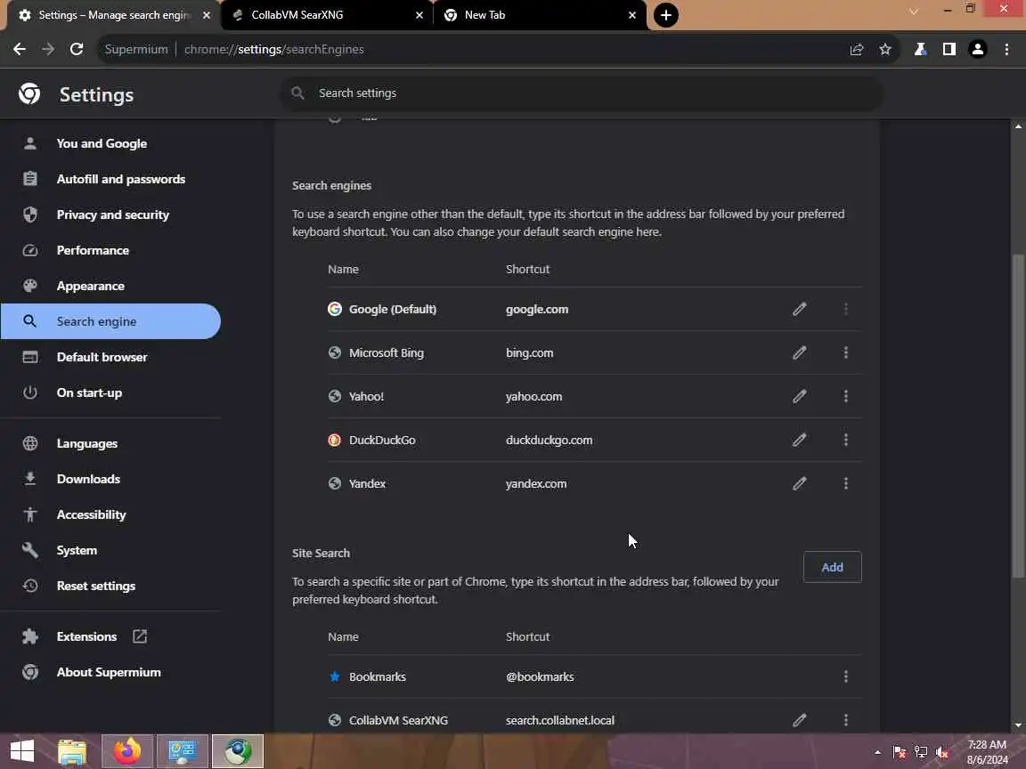Open the Windows Start menu
Screen dimensions: 1026x769
[x=21, y=750]
